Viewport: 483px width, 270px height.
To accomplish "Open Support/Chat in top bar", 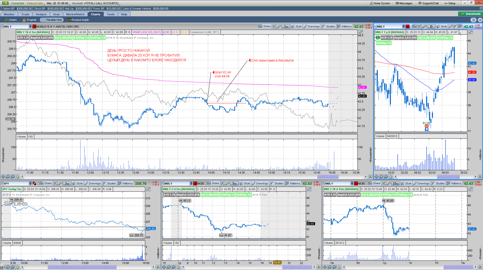I will point(428,3).
